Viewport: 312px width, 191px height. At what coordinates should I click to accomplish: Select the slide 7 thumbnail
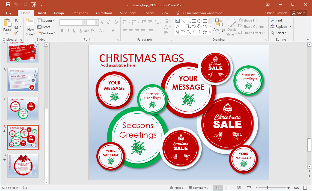point(23,108)
